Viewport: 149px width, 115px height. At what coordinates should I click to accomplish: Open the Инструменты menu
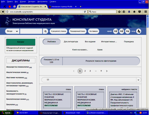coord(42,2)
